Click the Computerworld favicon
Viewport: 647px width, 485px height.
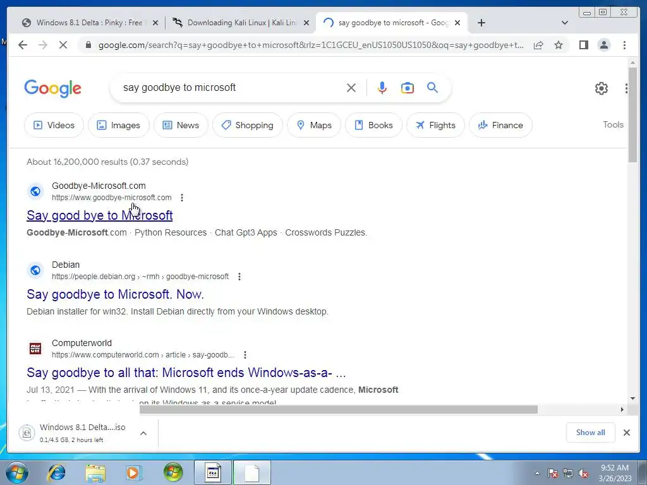point(35,349)
